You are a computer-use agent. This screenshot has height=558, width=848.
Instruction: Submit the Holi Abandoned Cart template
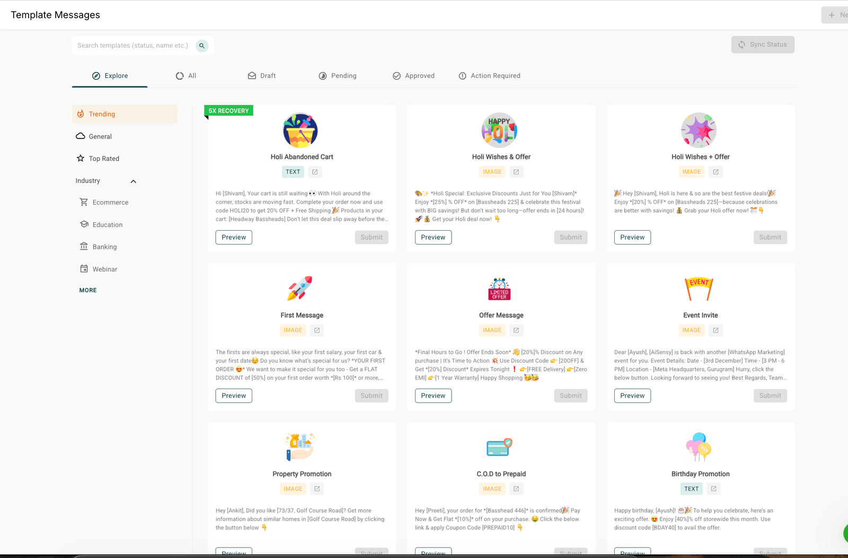[372, 238]
